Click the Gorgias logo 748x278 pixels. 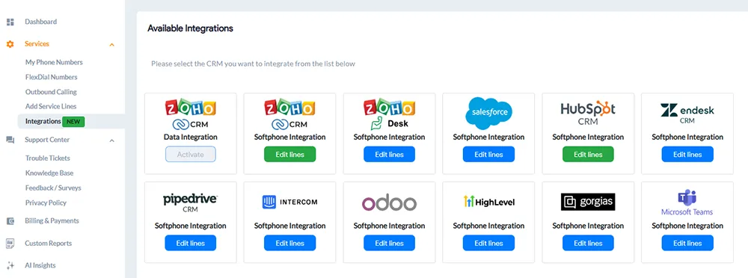[x=588, y=203]
